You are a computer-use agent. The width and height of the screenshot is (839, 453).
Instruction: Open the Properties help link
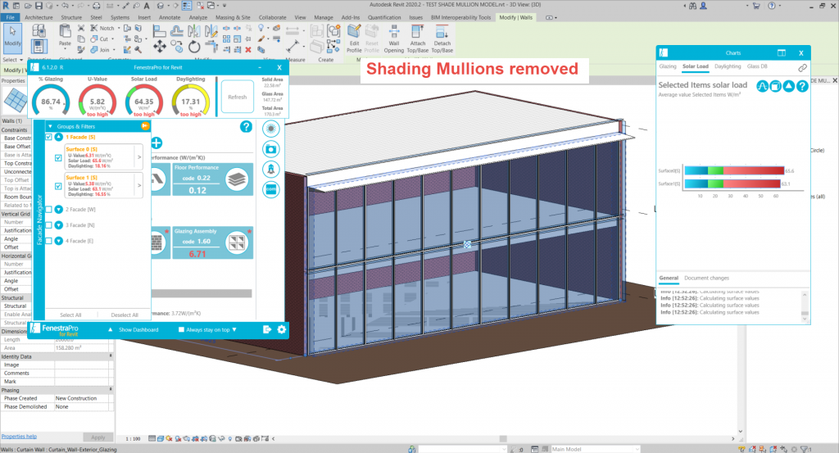pos(19,437)
